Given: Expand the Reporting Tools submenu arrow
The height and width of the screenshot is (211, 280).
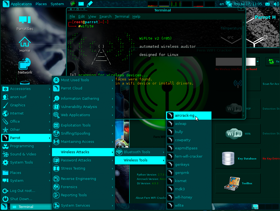Looking at the screenshot, I should click(x=112, y=195).
